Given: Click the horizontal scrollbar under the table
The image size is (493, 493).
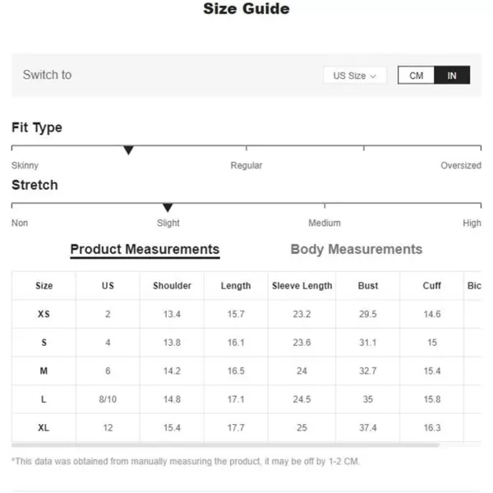Looking at the screenshot, I should tap(225, 445).
